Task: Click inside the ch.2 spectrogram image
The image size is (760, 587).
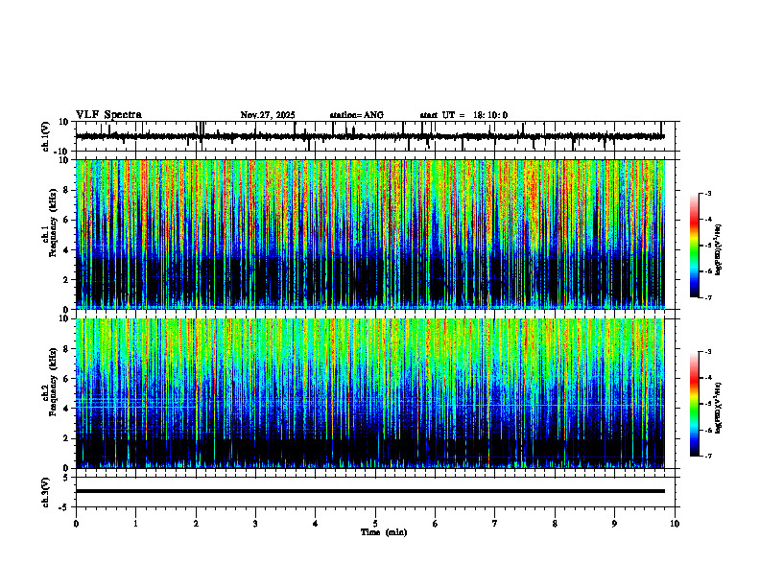Action: coord(369,393)
